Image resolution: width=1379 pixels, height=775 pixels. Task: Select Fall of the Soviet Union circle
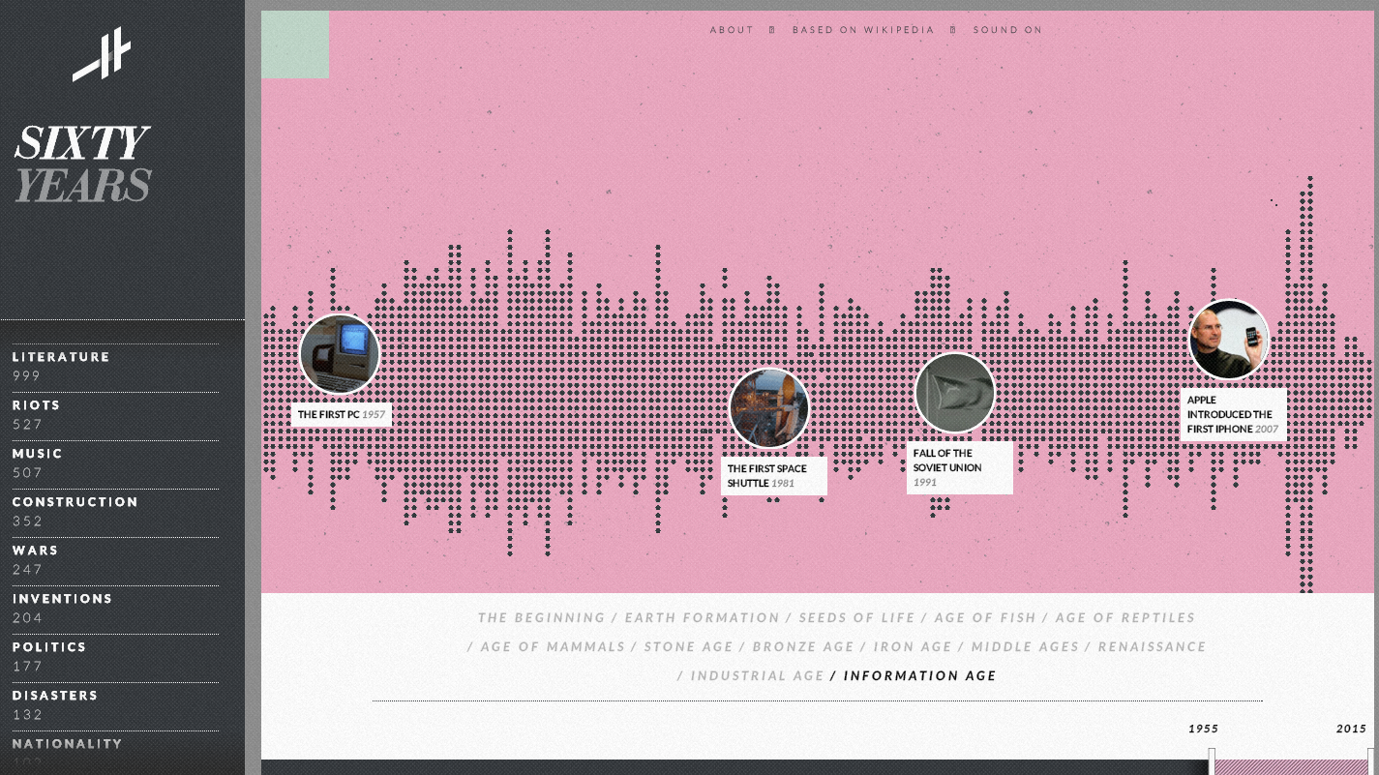click(x=954, y=393)
